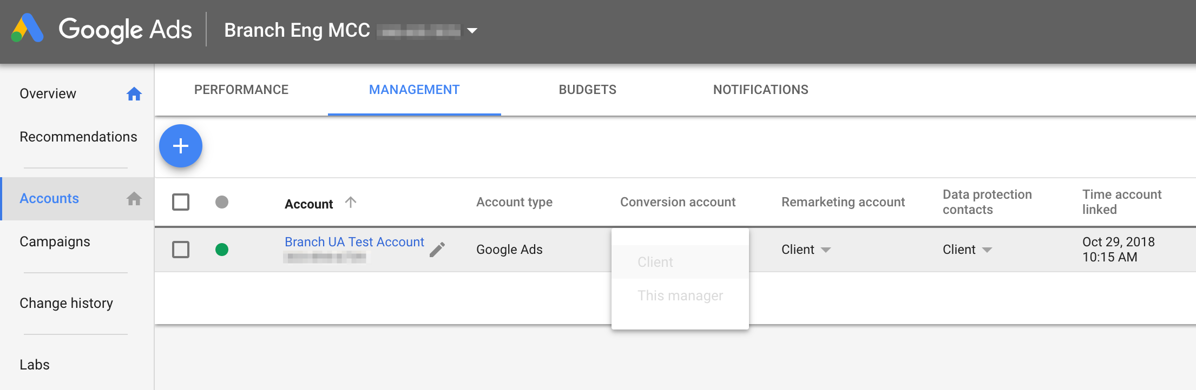Switch to the NOTIFICATIONS tab
1196x390 pixels.
[761, 90]
